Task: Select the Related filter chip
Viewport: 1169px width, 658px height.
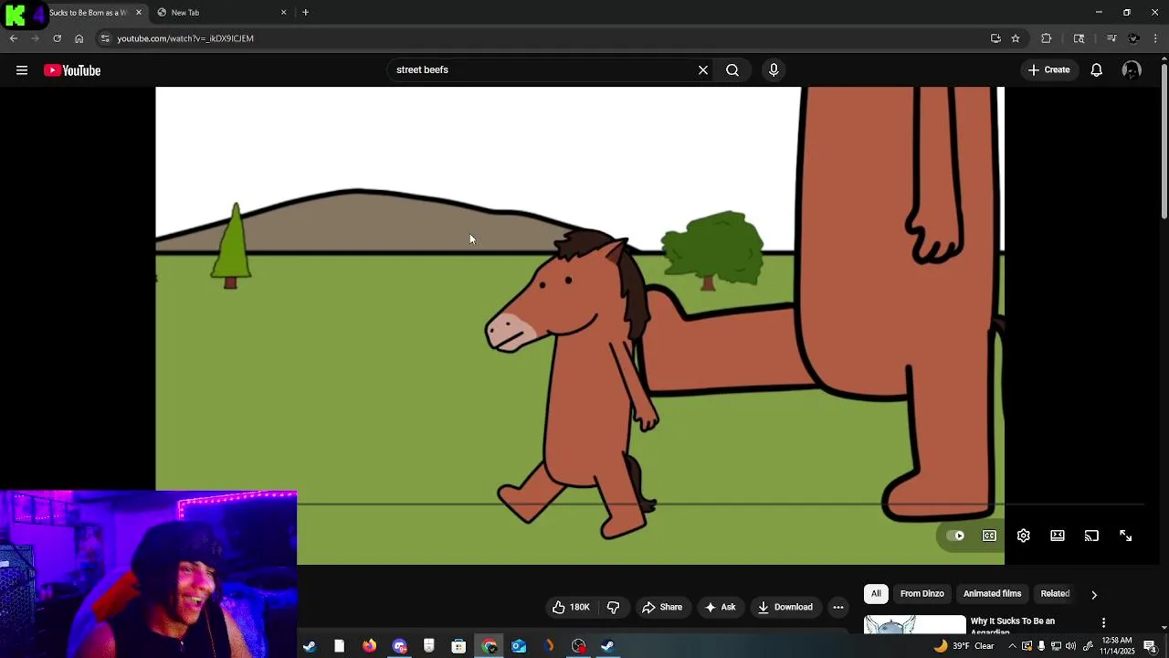Action: coord(1055,594)
